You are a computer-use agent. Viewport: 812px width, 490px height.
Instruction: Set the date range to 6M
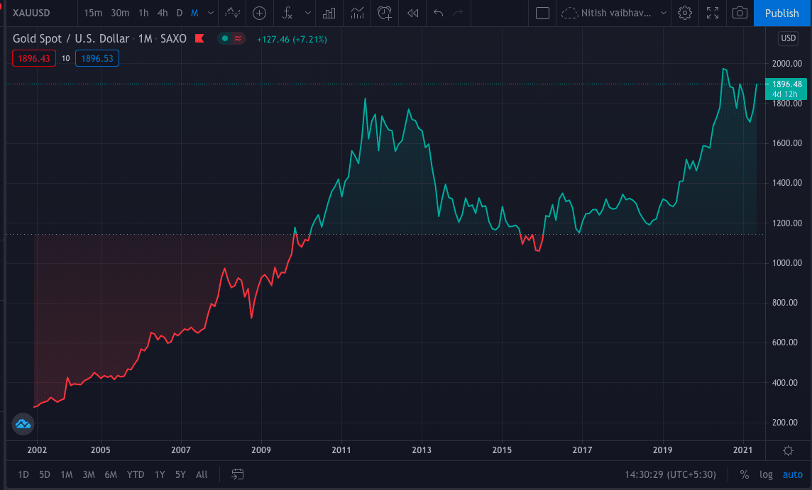tap(111, 474)
